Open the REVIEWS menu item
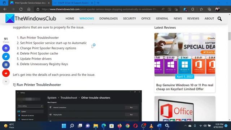Image resolution: width=231 pixels, height=130 pixels. tap(193, 18)
